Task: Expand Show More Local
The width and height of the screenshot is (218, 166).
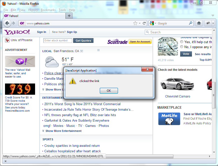Action: coord(53,89)
